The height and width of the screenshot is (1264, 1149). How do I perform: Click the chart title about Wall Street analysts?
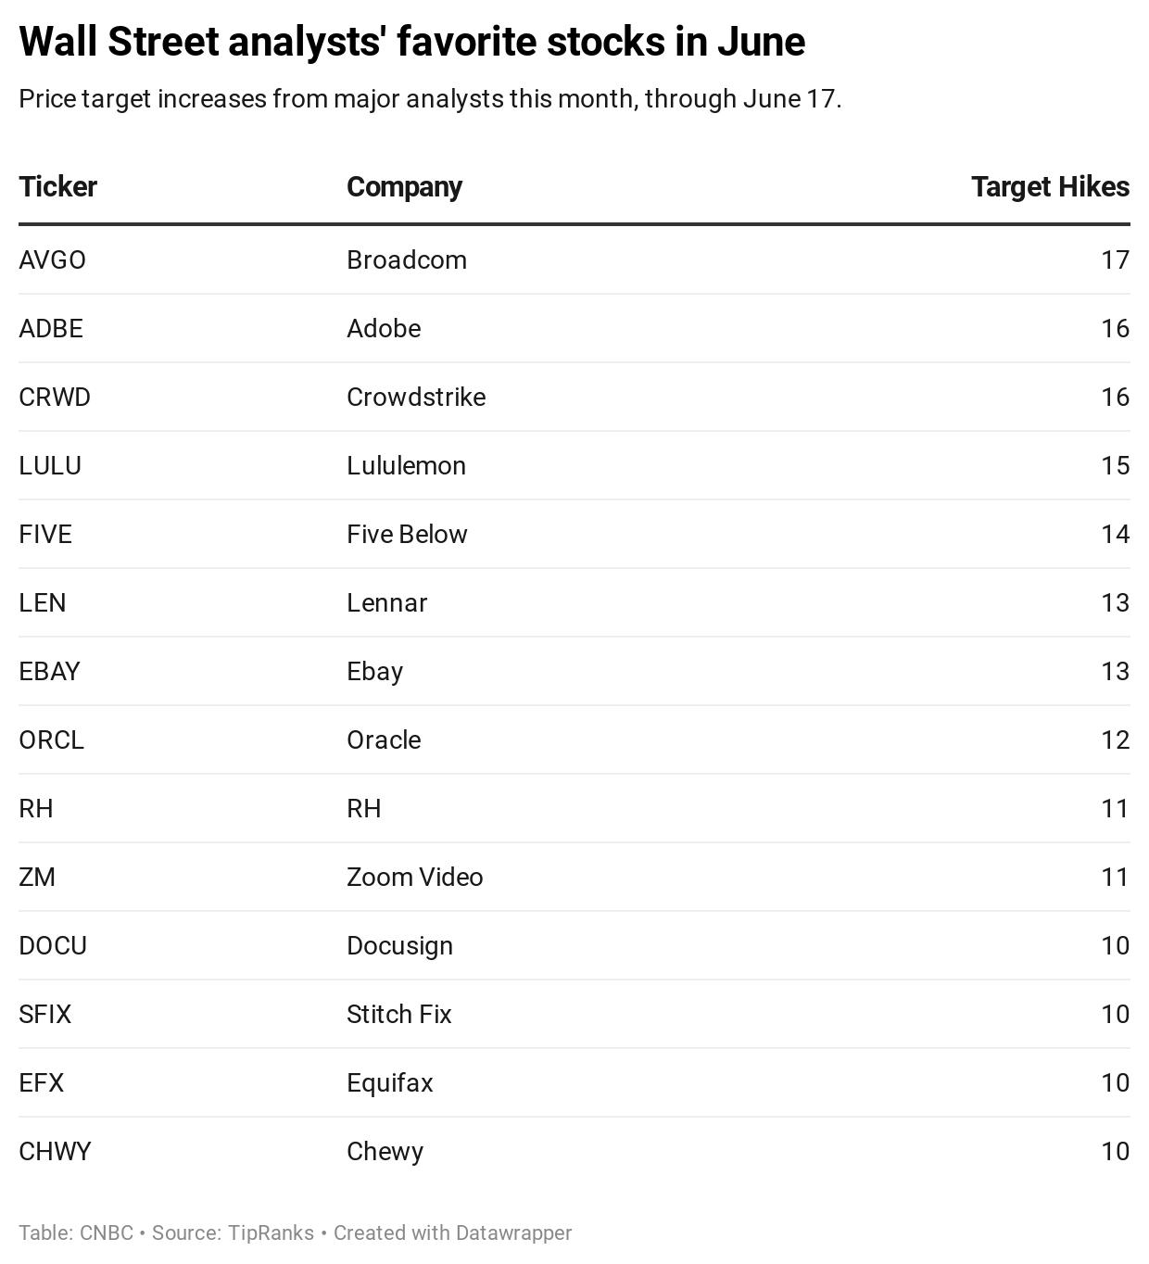[412, 42]
